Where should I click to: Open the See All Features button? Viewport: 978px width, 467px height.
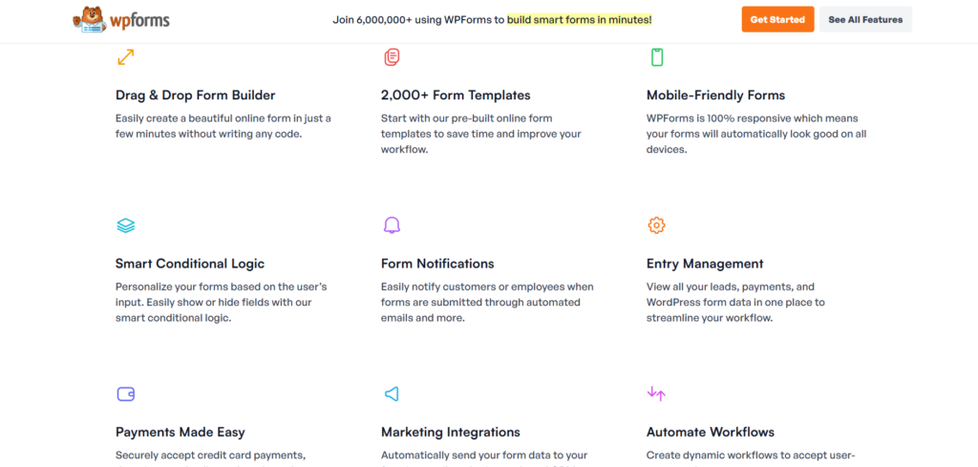click(x=865, y=19)
